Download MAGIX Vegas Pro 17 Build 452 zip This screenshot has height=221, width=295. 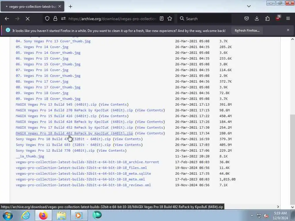tap(74, 127)
